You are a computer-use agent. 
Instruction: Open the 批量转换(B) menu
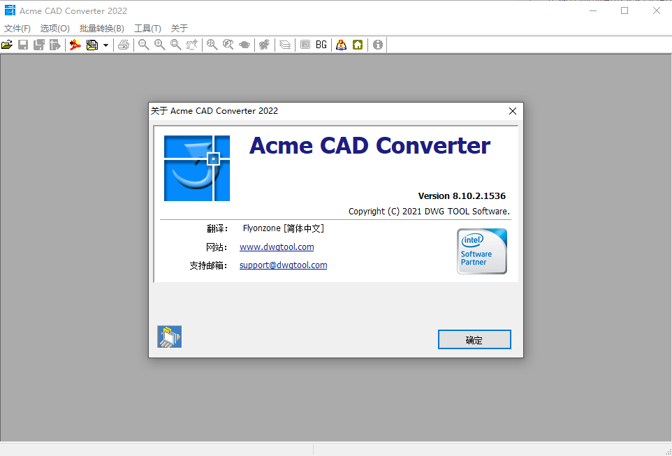(101, 29)
